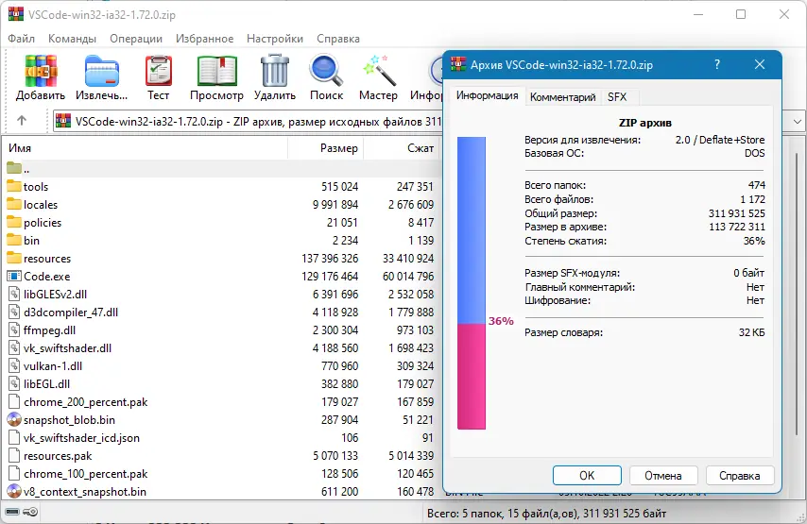This screenshot has width=807, height=524.
Task: Select the d3dcompiler_47.dll row
Action: pos(221,313)
